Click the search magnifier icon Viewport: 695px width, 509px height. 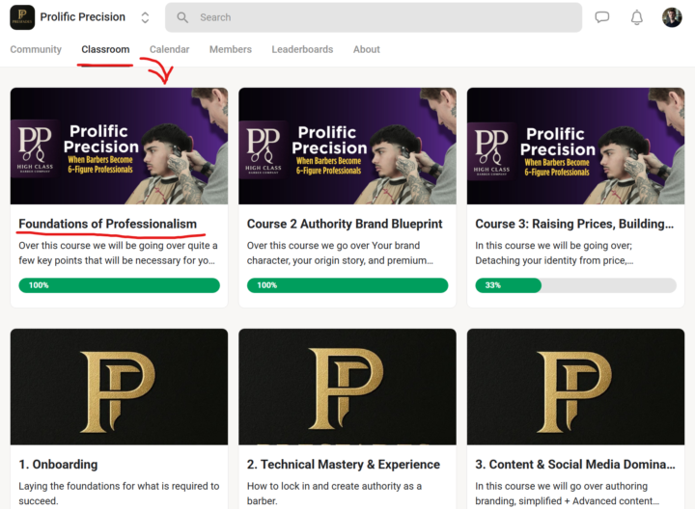(x=182, y=17)
